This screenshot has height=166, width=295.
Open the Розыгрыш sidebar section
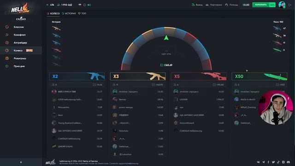point(20,59)
